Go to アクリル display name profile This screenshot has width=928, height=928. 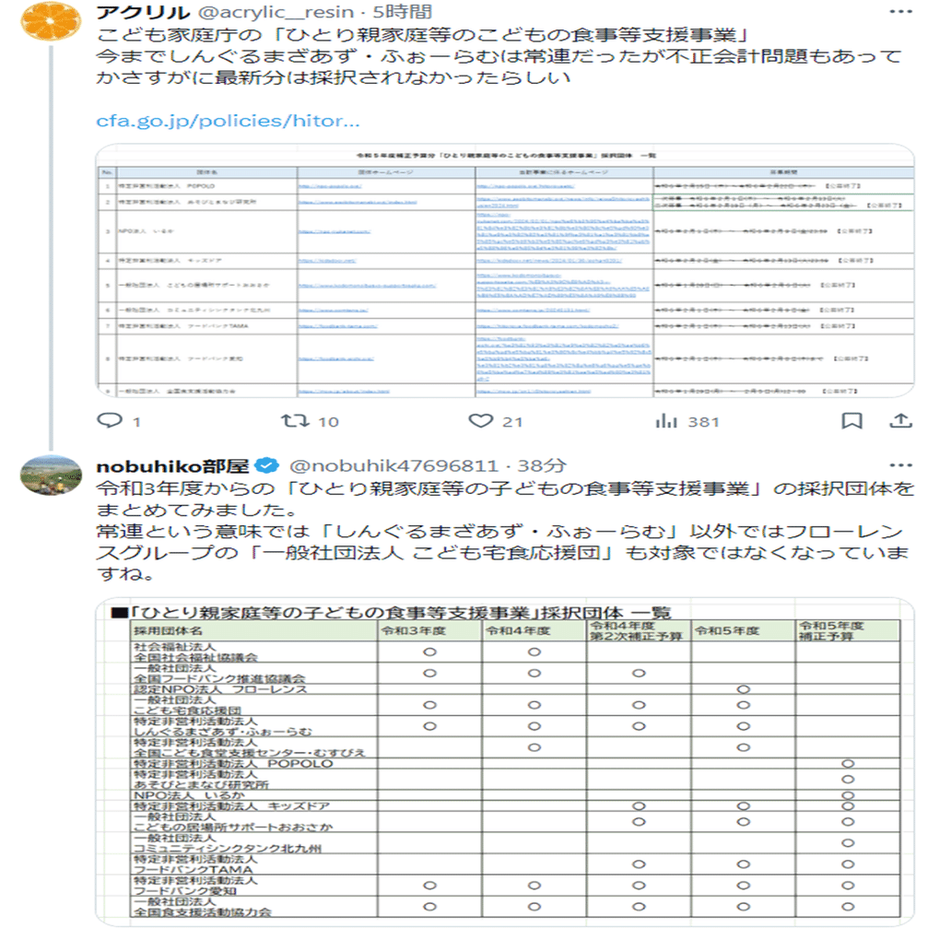point(143,12)
